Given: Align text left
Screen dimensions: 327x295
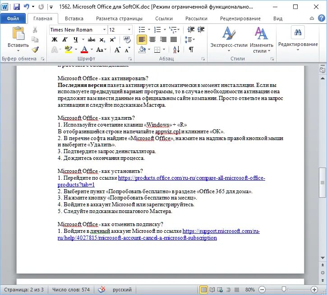Looking at the screenshot, I should coord(142,39).
